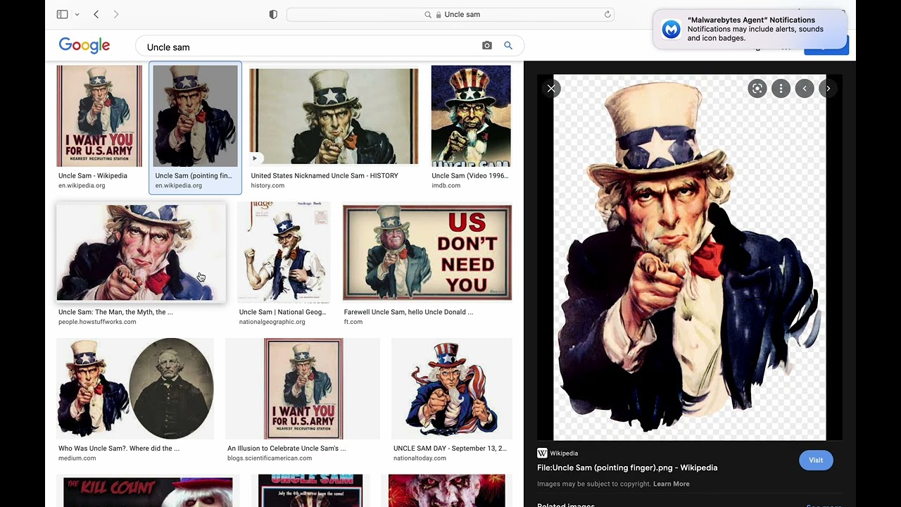Click the Google logo
The height and width of the screenshot is (507, 901).
click(84, 46)
